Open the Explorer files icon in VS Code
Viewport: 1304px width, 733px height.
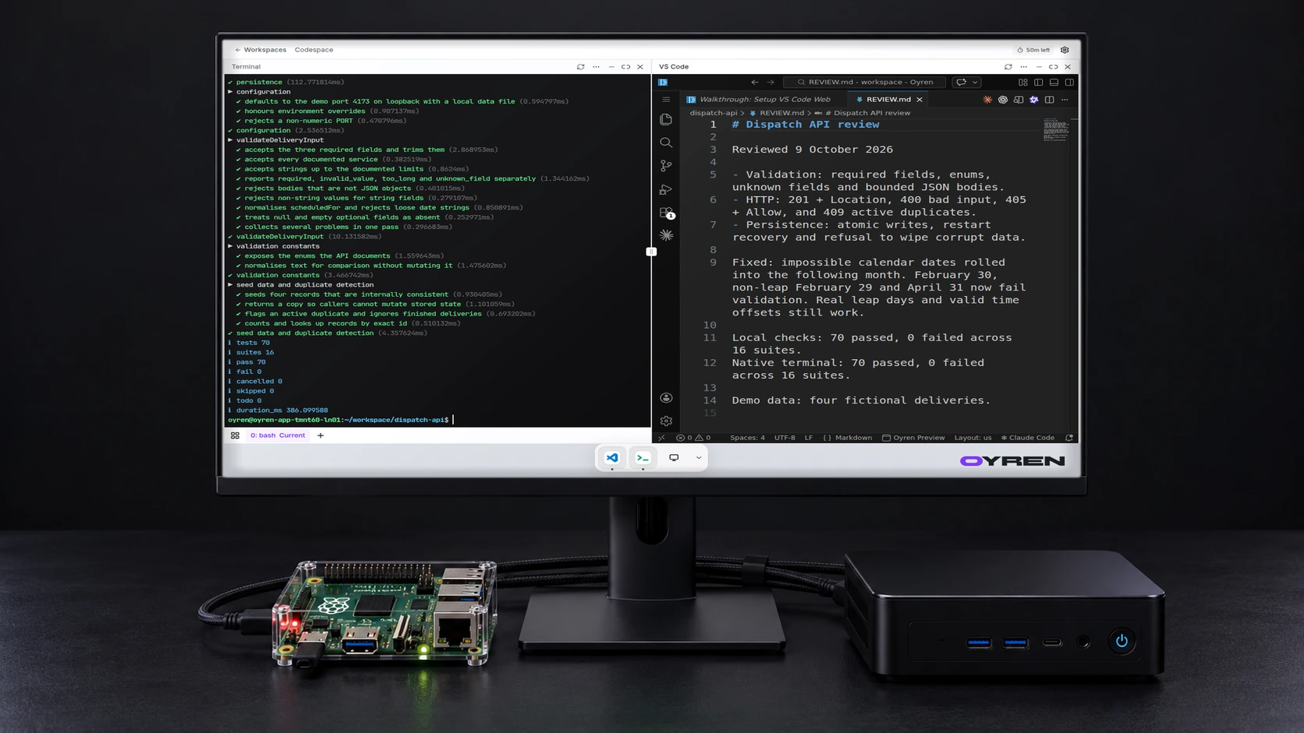(x=665, y=119)
